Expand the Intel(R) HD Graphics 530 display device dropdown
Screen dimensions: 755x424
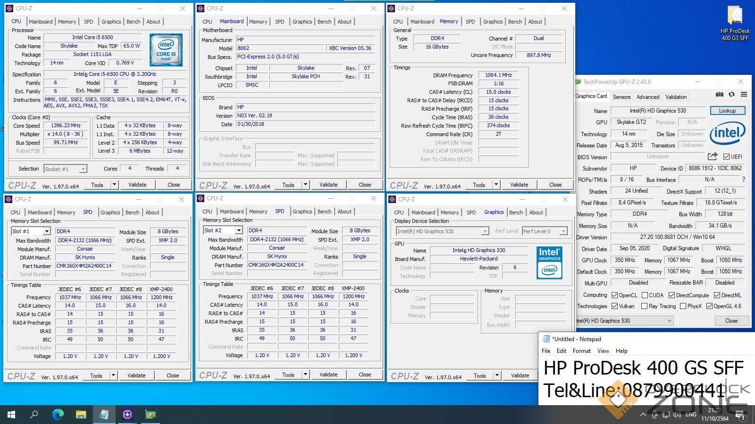(485, 231)
